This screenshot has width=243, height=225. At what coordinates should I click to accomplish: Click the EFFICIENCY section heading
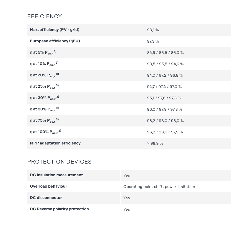tap(44, 17)
